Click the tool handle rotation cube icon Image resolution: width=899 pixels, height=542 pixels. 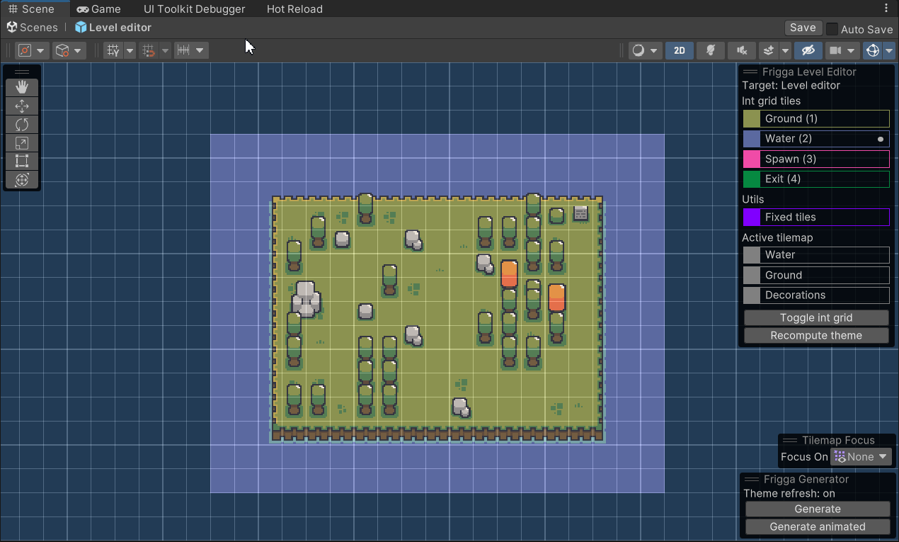pos(62,50)
